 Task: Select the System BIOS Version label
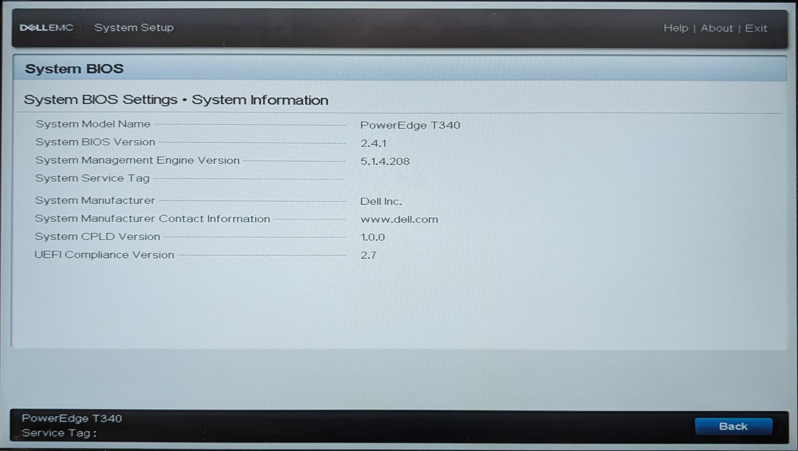(95, 142)
